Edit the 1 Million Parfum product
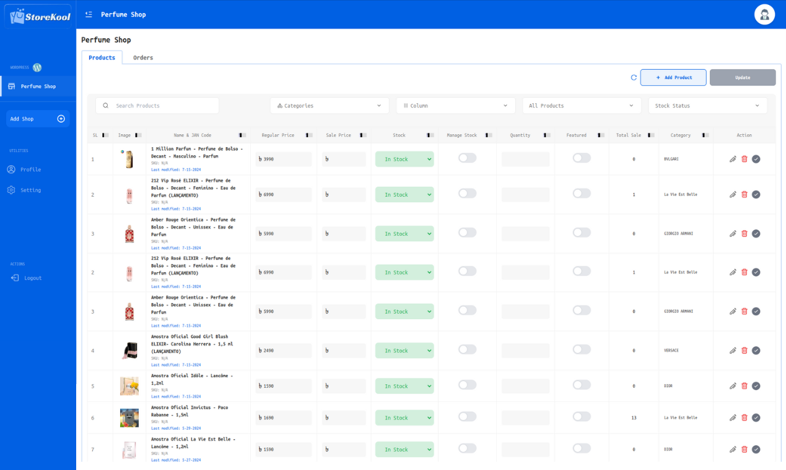 pos(733,159)
